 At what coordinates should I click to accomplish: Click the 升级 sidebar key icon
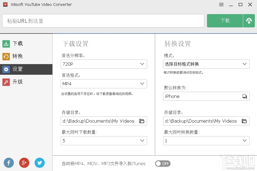(6, 82)
